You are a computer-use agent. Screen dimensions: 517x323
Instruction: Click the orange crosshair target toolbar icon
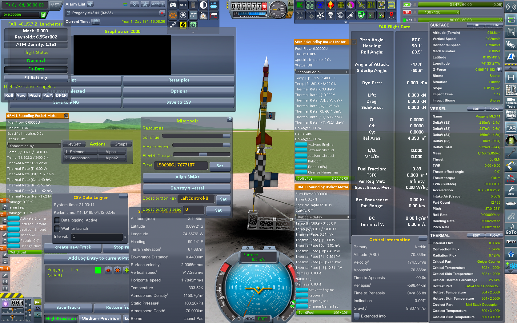coord(173,15)
